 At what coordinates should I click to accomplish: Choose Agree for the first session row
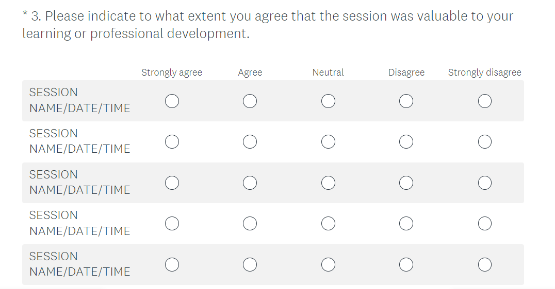(x=250, y=101)
